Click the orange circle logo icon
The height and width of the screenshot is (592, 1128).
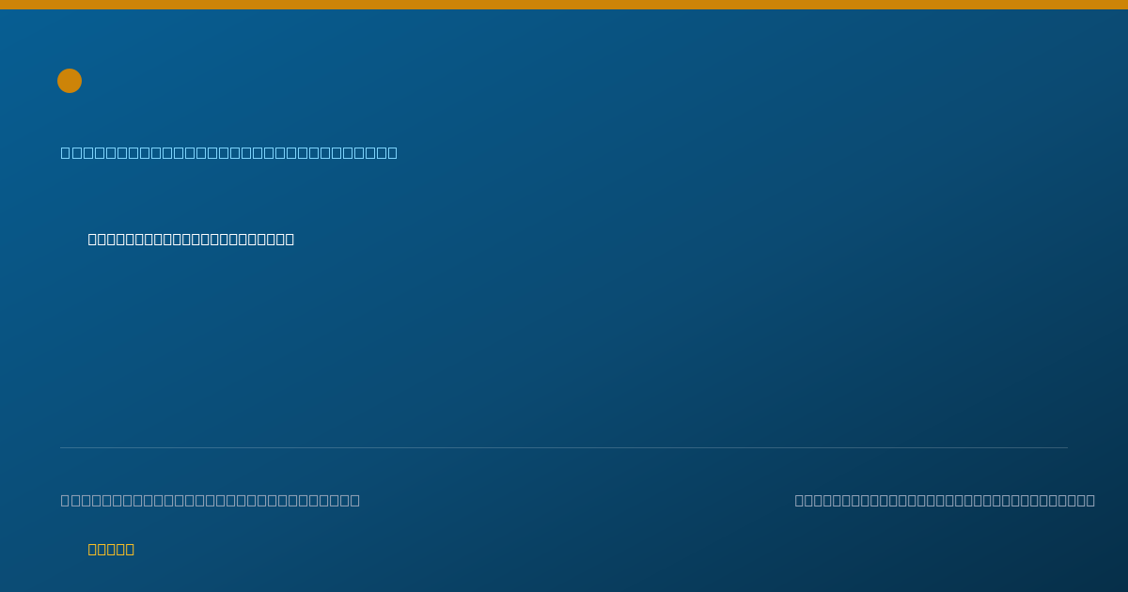tap(70, 81)
